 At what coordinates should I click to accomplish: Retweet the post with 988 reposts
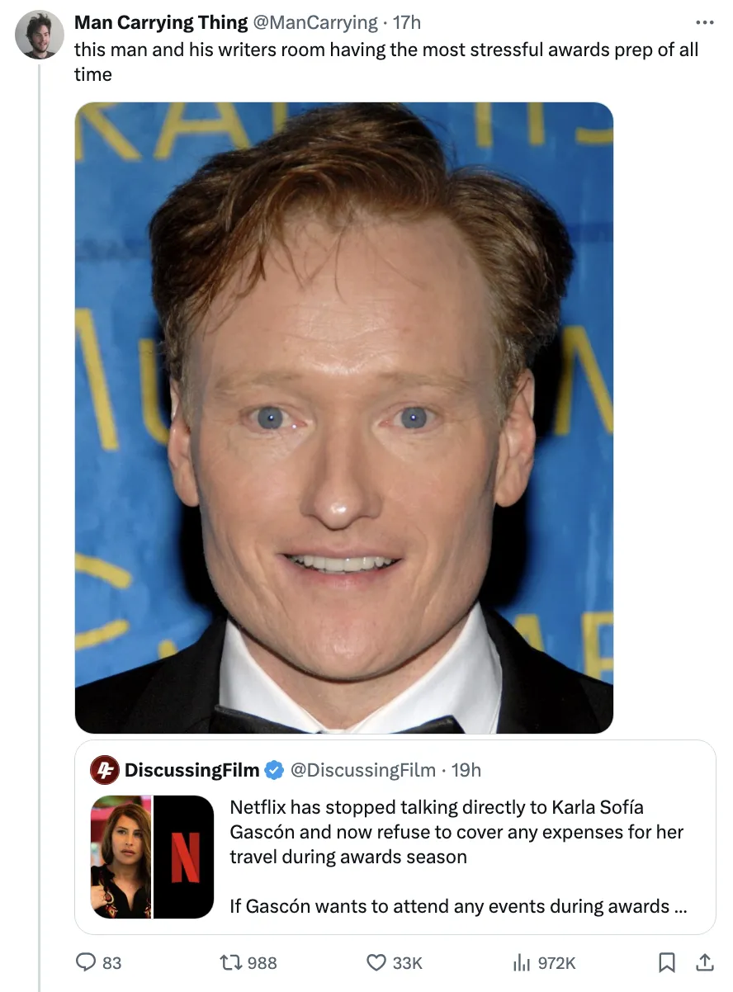tap(229, 962)
